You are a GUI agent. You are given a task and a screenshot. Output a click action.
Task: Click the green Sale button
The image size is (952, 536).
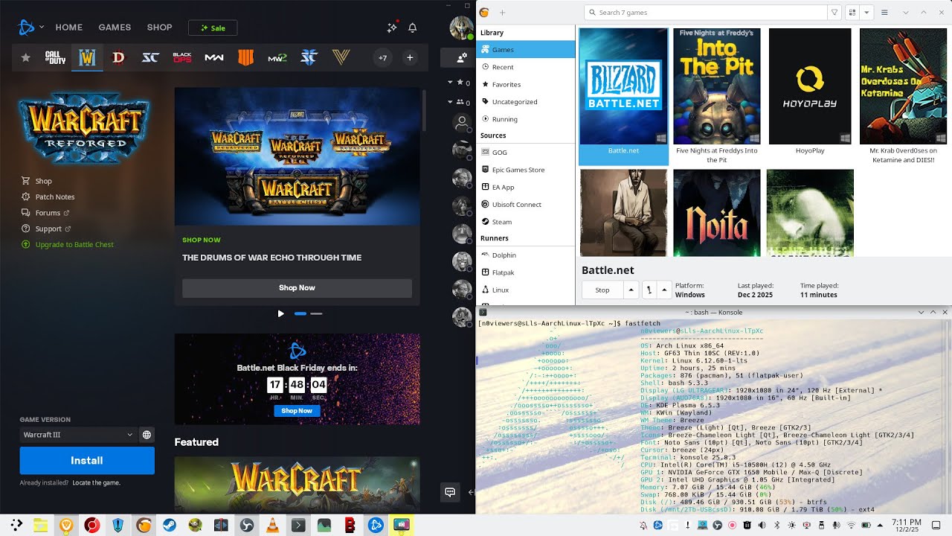coord(213,28)
